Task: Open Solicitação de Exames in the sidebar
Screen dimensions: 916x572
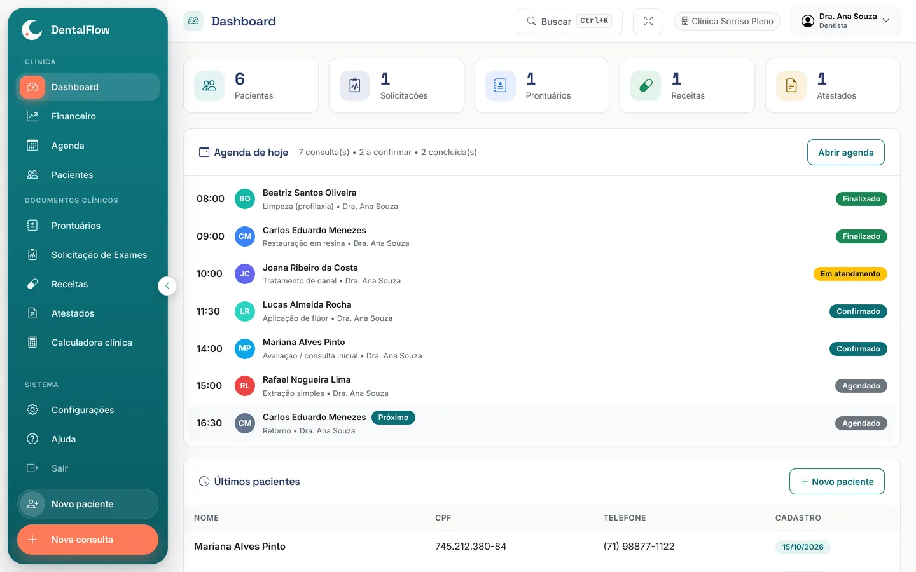Action: tap(88, 255)
